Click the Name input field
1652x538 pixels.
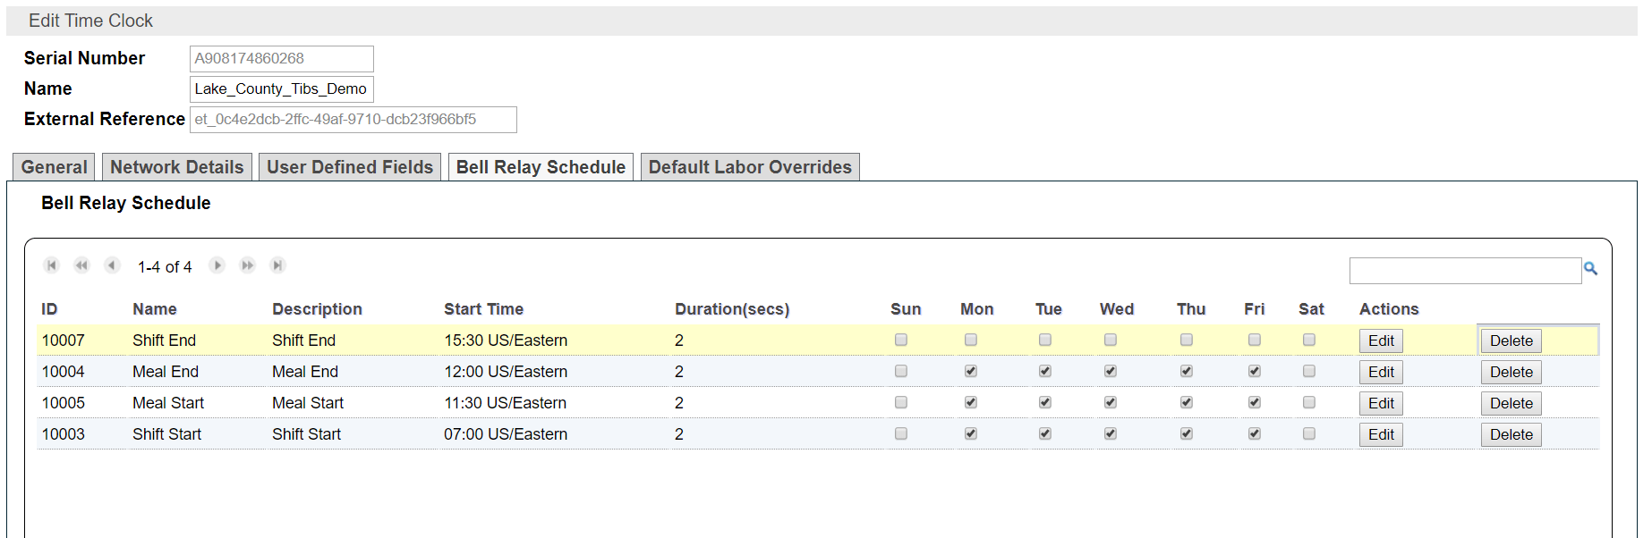click(x=281, y=88)
